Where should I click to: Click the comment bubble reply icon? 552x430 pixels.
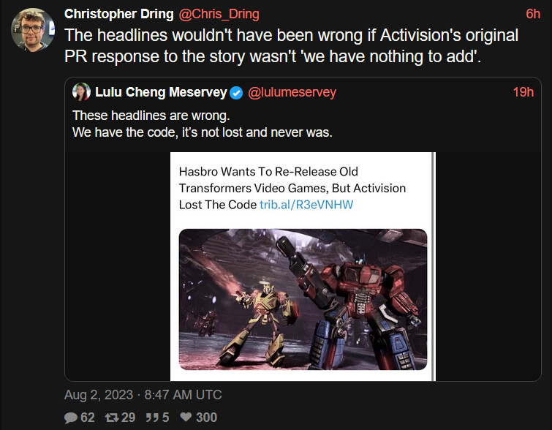coord(71,418)
